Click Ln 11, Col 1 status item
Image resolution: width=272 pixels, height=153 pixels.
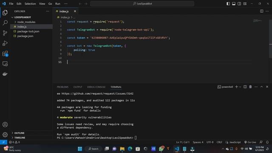click(x=183, y=142)
